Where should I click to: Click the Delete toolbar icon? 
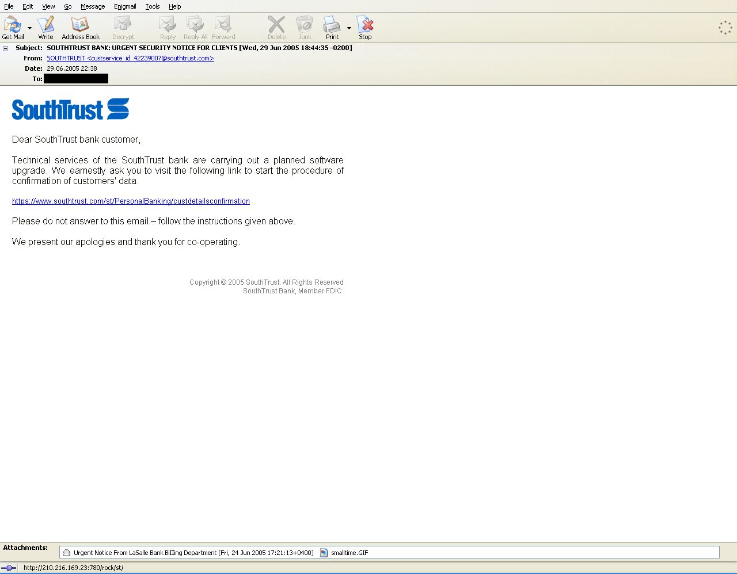coord(276,27)
